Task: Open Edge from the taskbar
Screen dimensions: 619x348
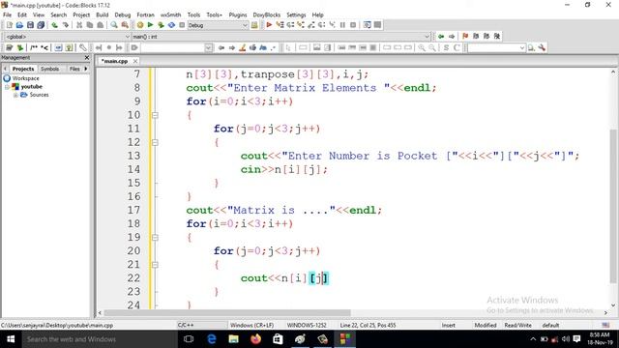Action: point(212,339)
